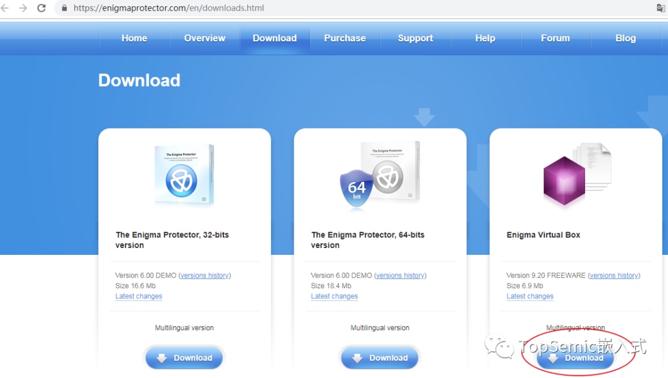Open the Support menu item
Image resolution: width=668 pixels, height=378 pixels.
pos(416,38)
